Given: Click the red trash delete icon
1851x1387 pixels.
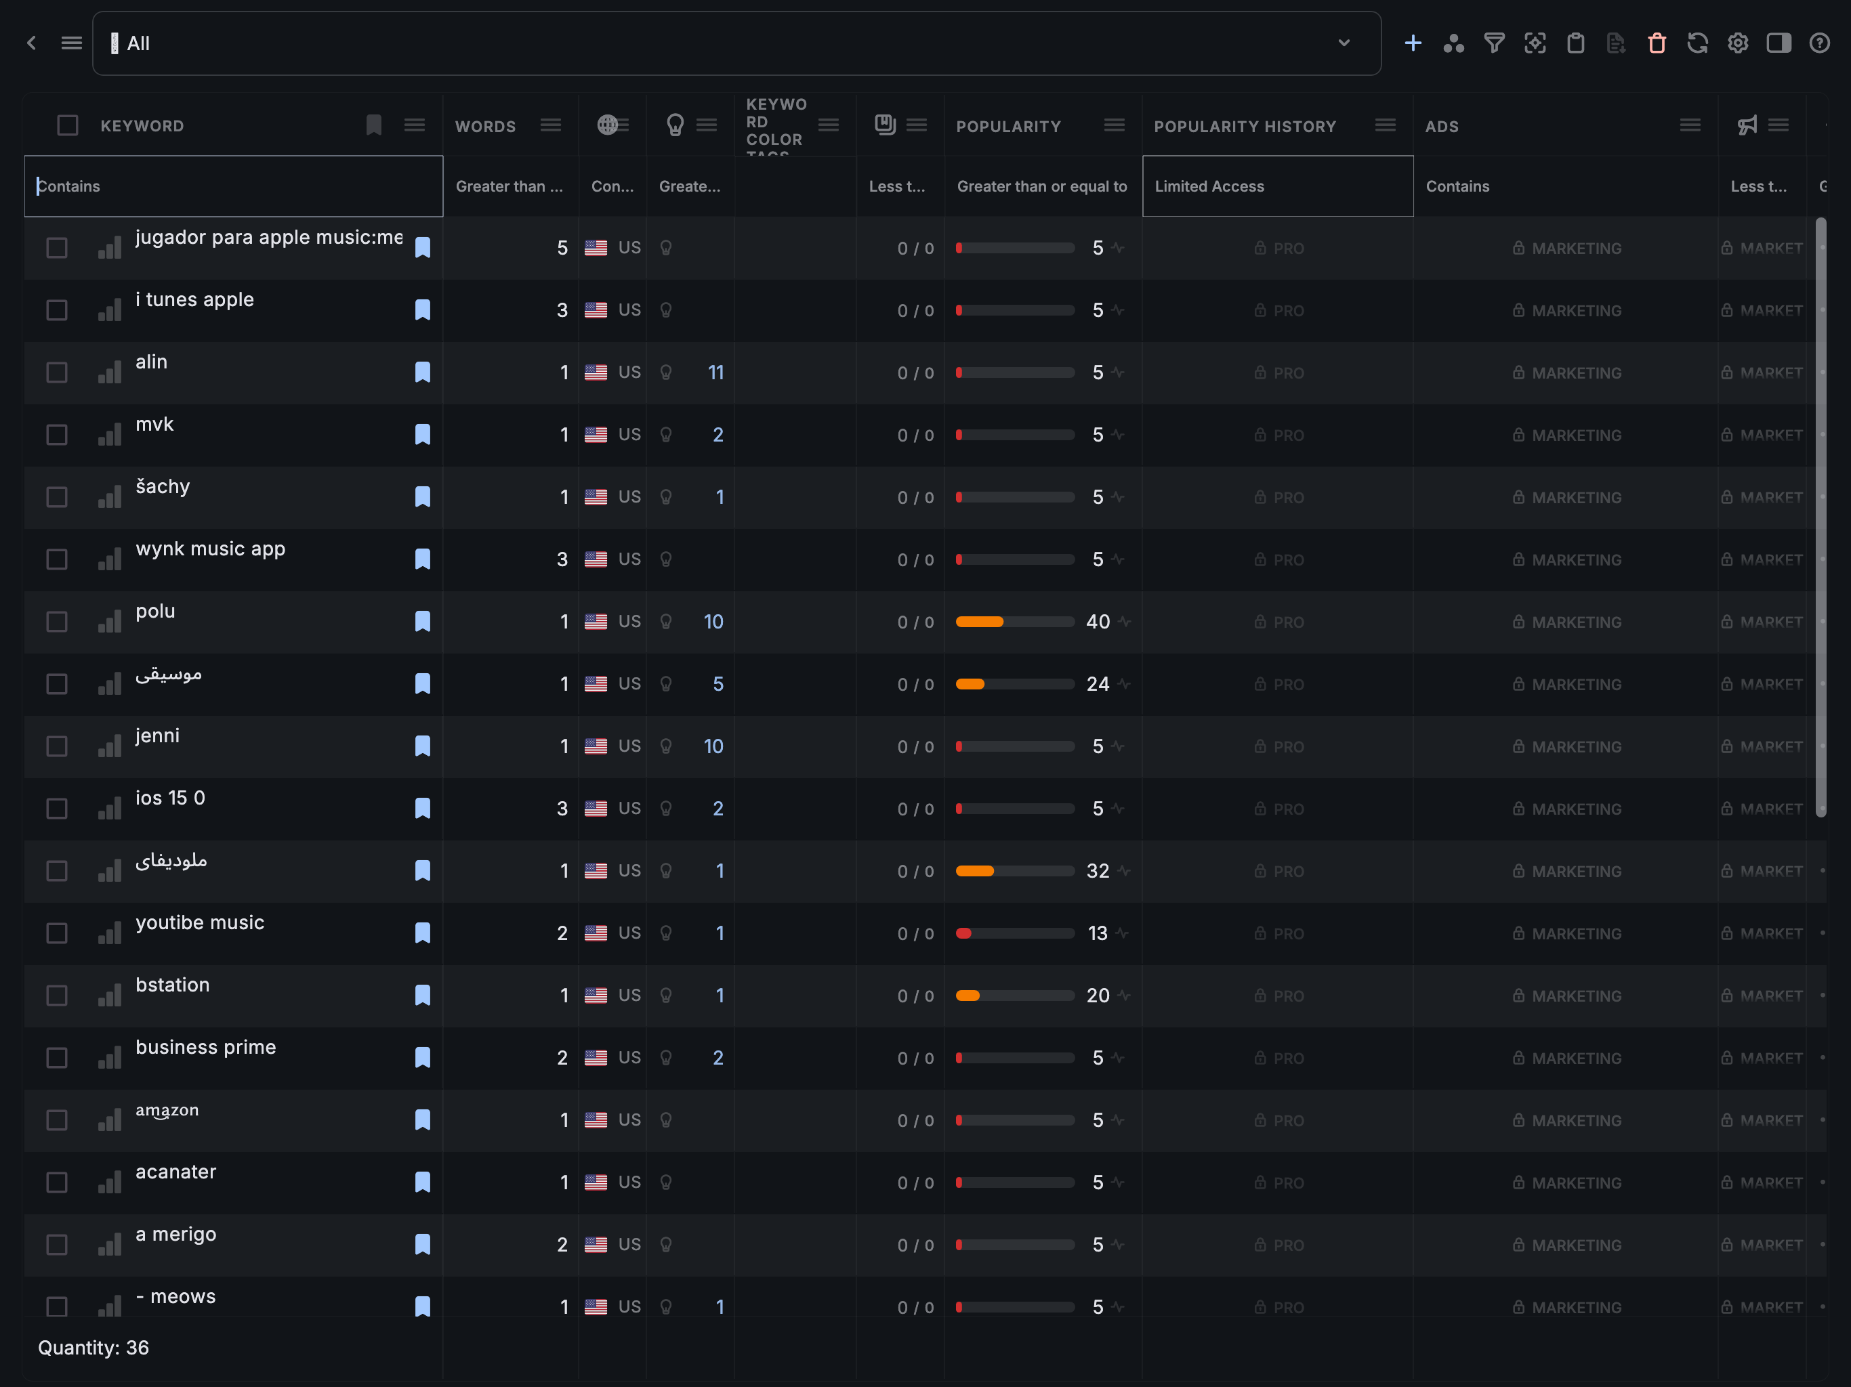Looking at the screenshot, I should 1656,43.
